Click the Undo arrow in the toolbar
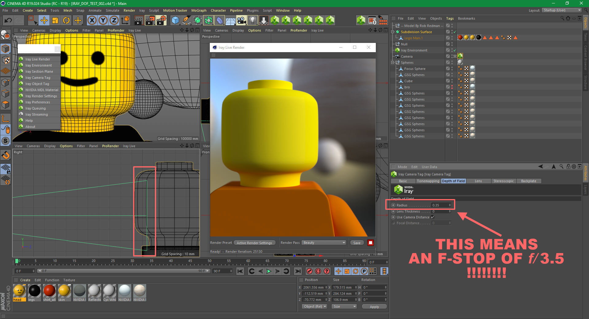Viewport: 589px width, 319px height. pos(8,21)
